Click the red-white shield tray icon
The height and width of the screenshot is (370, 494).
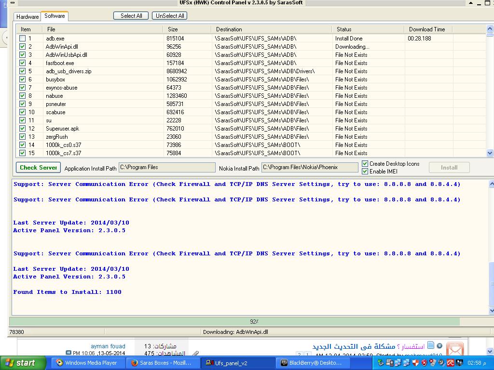coord(415,363)
